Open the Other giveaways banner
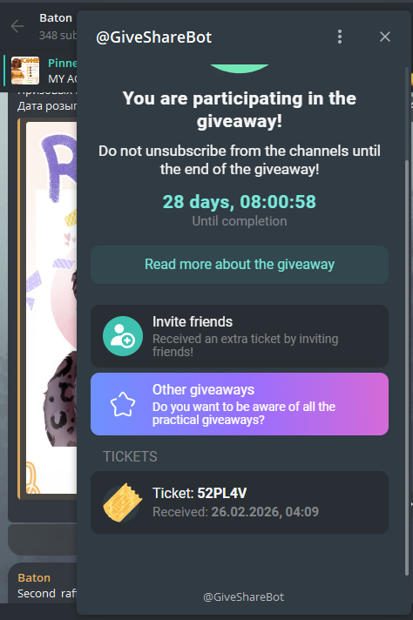 pyautogui.click(x=240, y=404)
